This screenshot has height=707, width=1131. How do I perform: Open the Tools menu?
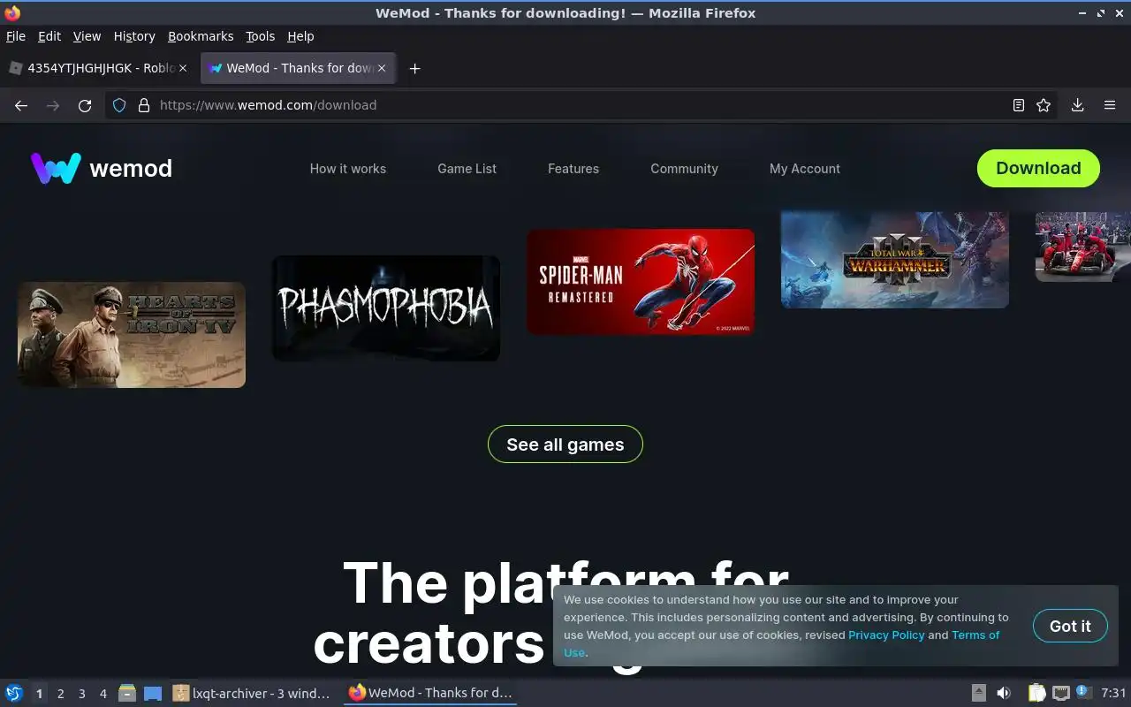click(260, 36)
